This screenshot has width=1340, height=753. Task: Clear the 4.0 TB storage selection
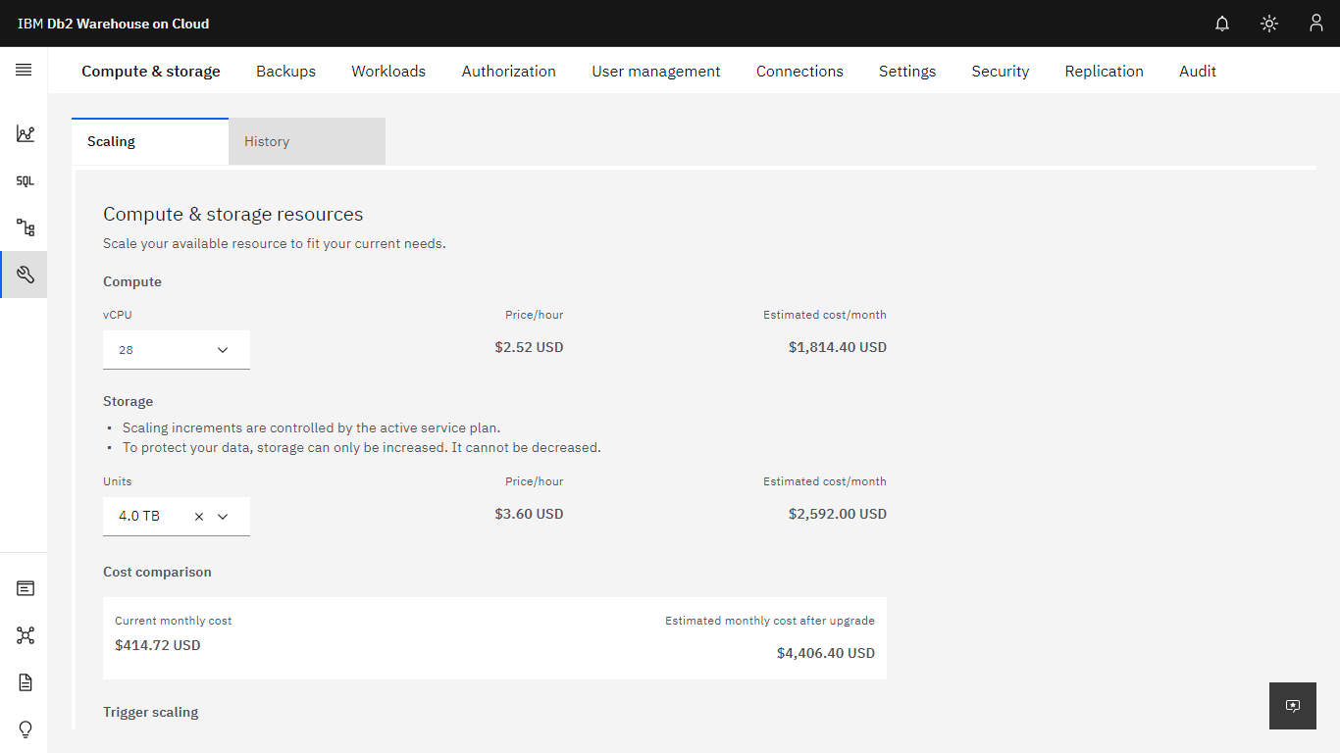[199, 517]
